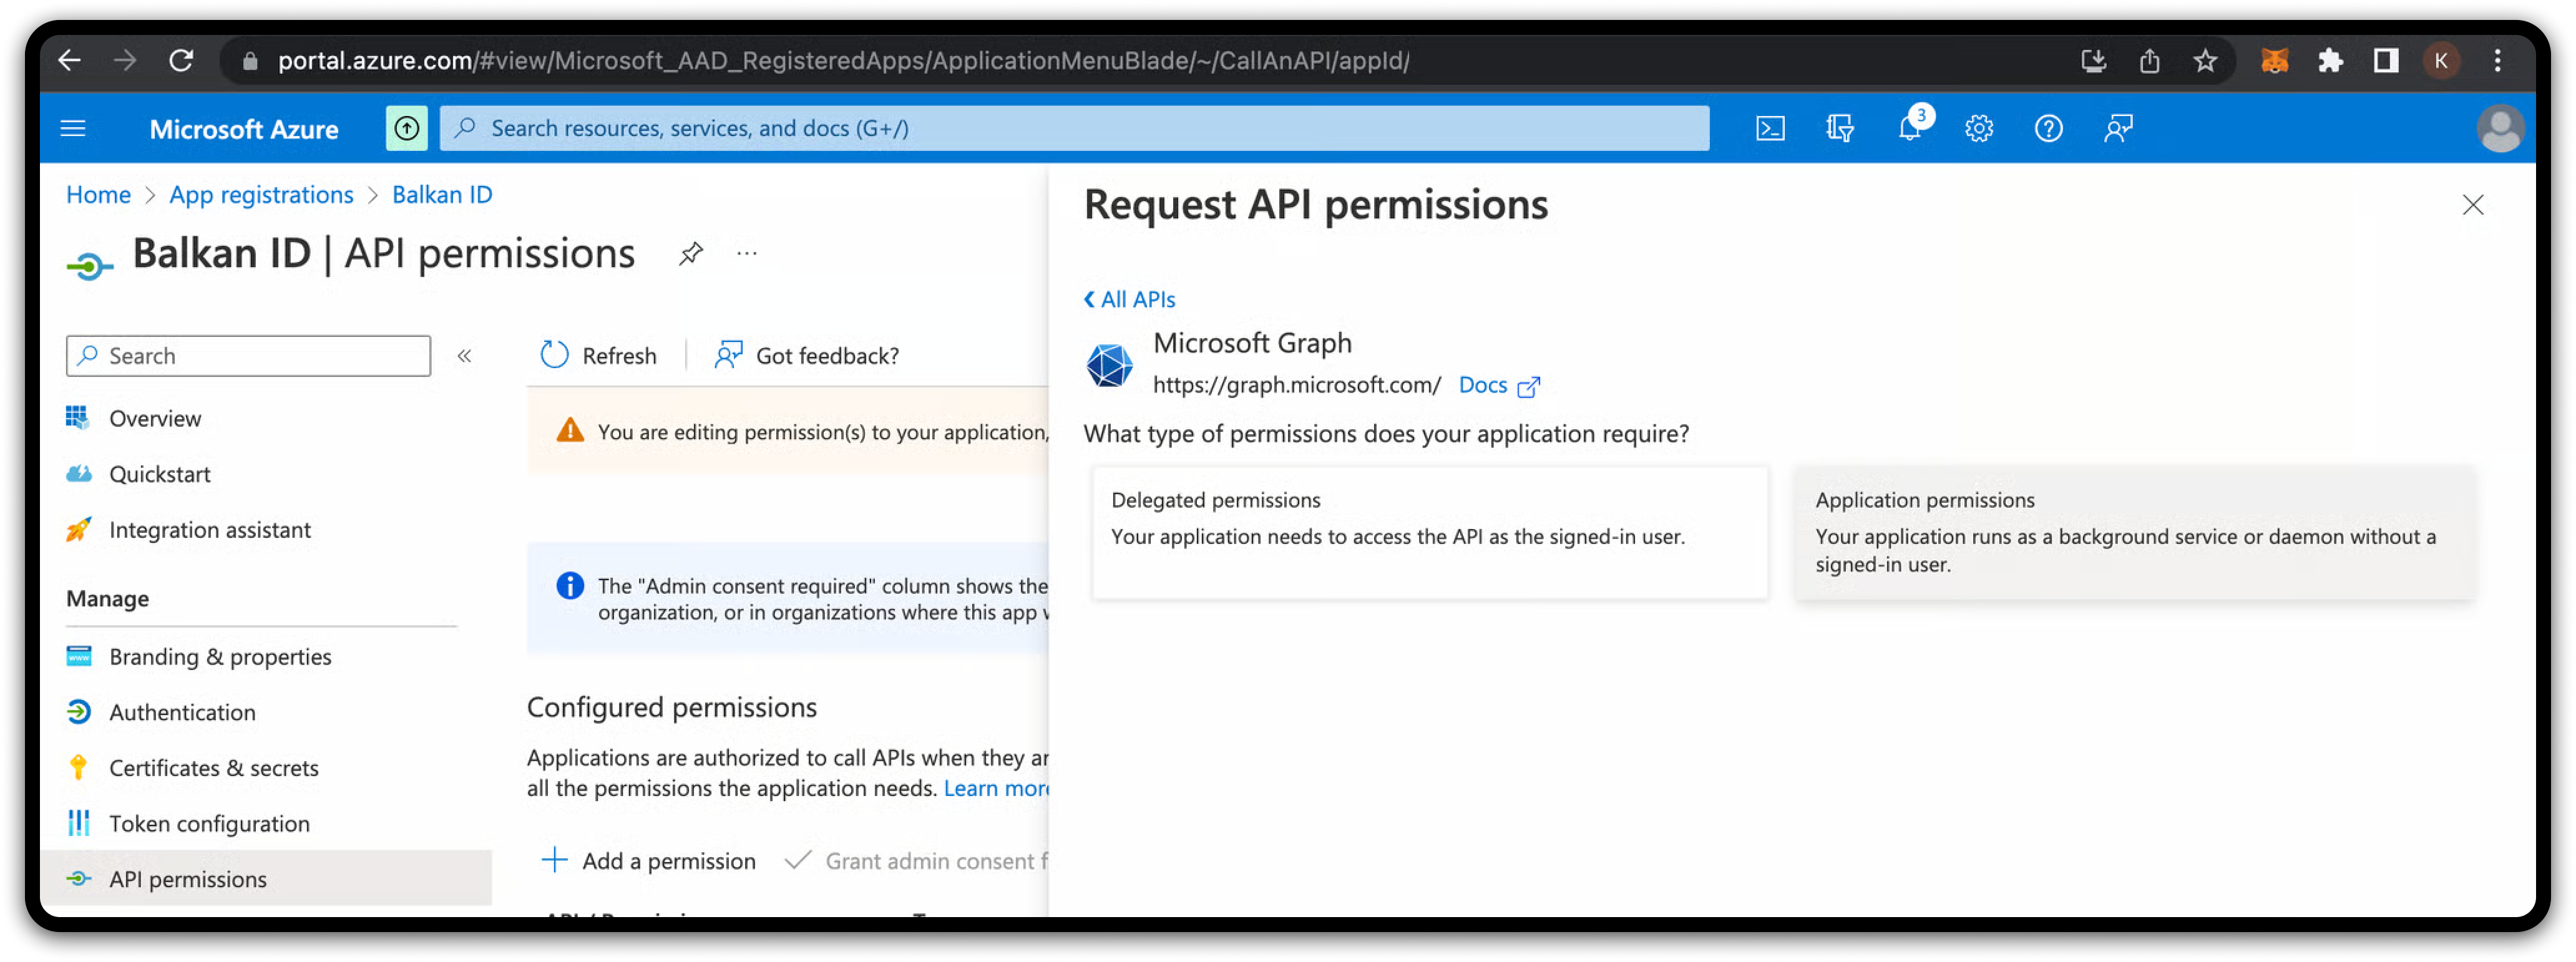Open Authentication in Manage section

tap(182, 712)
